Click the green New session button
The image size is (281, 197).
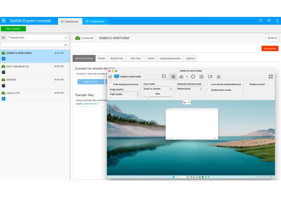point(13,29)
